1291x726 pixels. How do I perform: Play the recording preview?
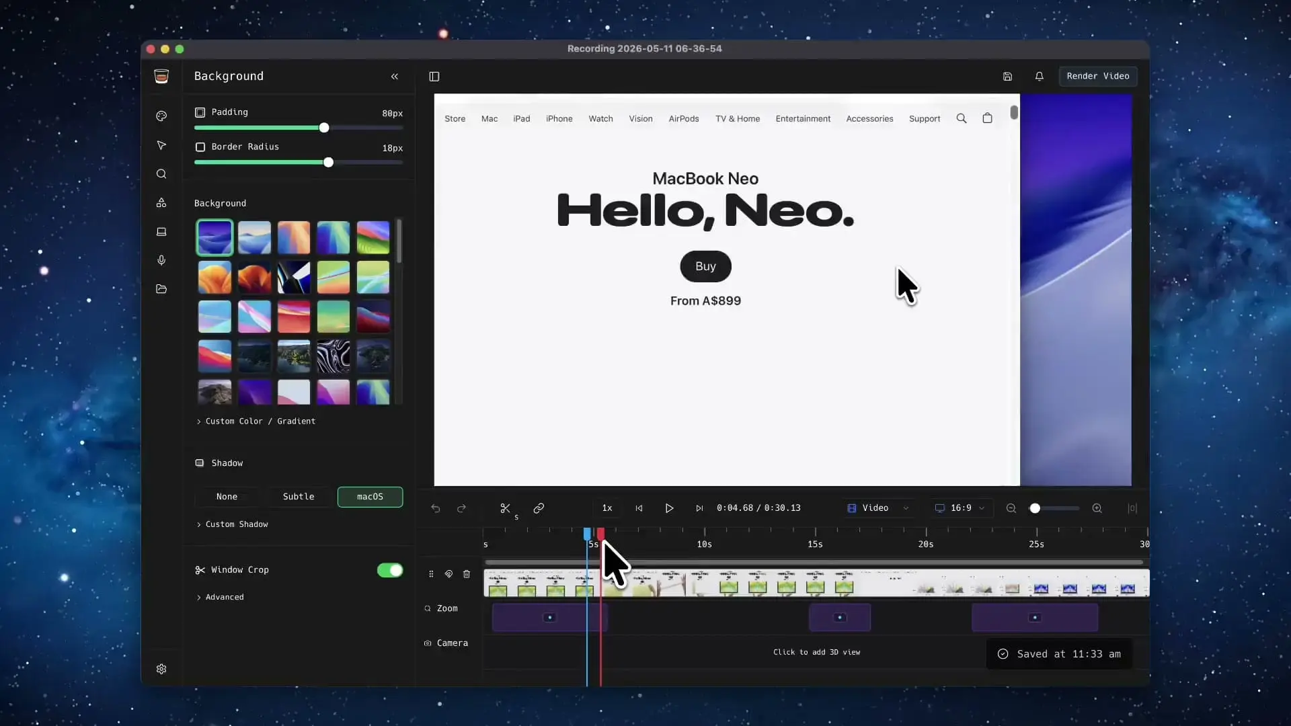669,508
